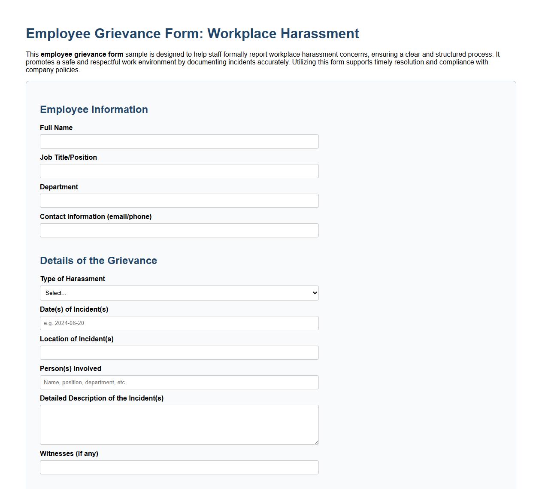
Task: Focus the Contact Information email/phone field
Action: (179, 230)
